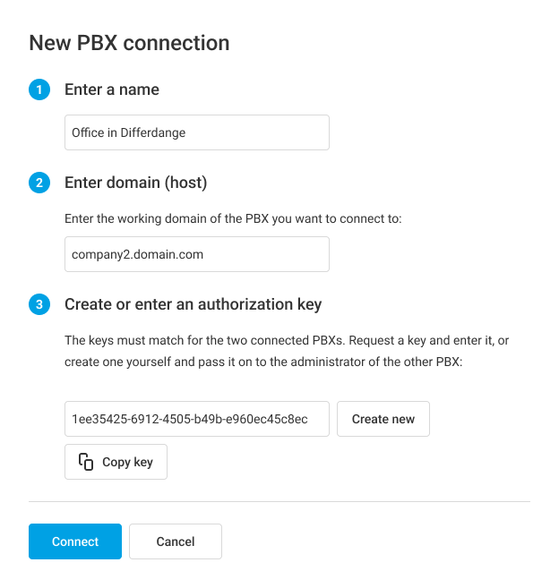Screen dimensions: 559x588
Task: Click the working domain instruction text
Action: click(x=233, y=218)
